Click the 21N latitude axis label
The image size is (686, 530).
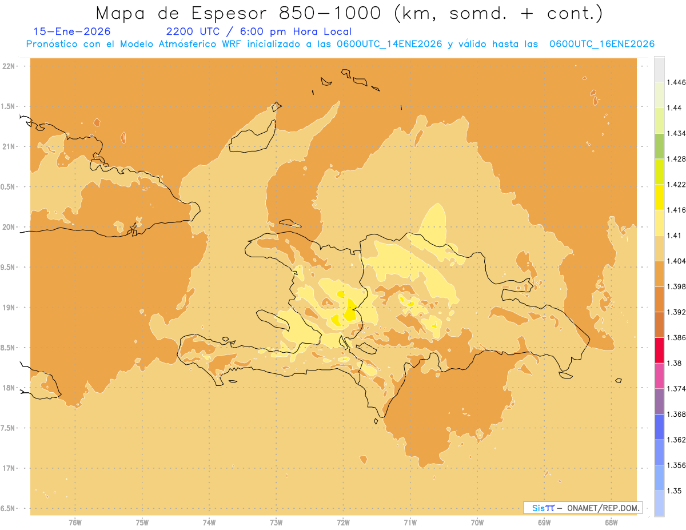(8, 146)
